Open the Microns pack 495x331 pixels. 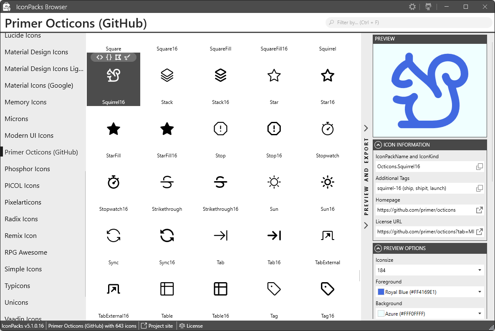pos(16,119)
